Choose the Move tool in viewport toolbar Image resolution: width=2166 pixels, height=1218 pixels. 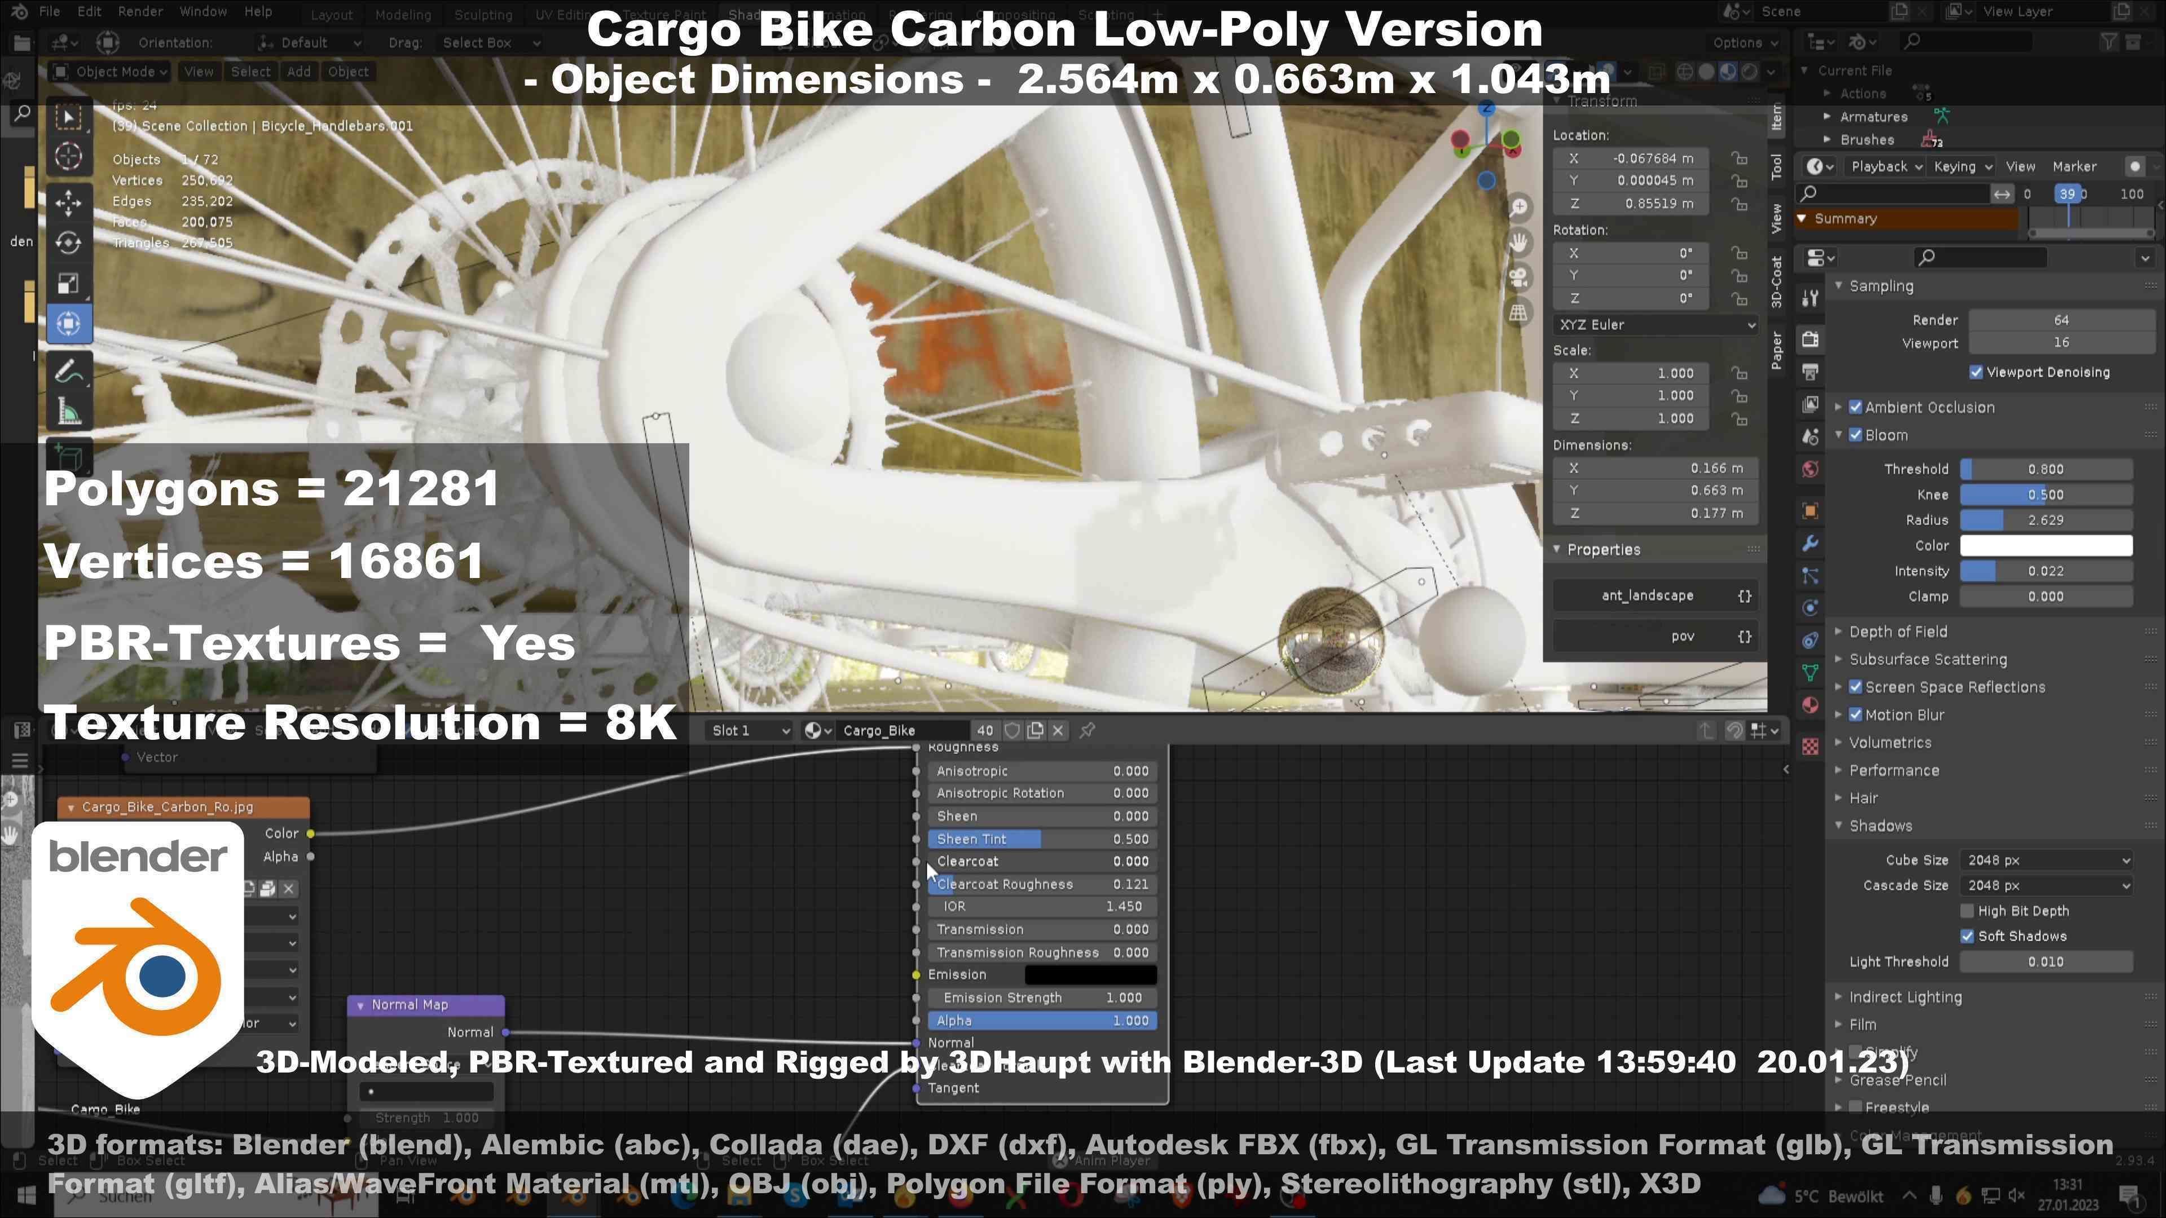click(x=69, y=202)
